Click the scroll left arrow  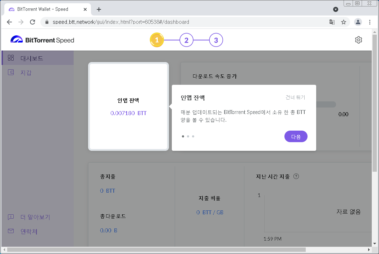4,250
